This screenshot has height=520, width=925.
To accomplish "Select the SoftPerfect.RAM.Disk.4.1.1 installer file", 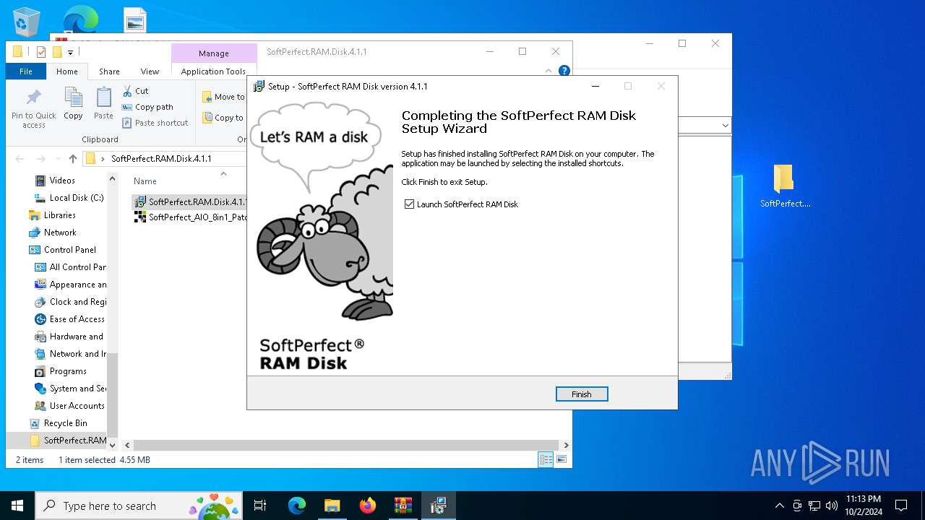I will point(191,202).
